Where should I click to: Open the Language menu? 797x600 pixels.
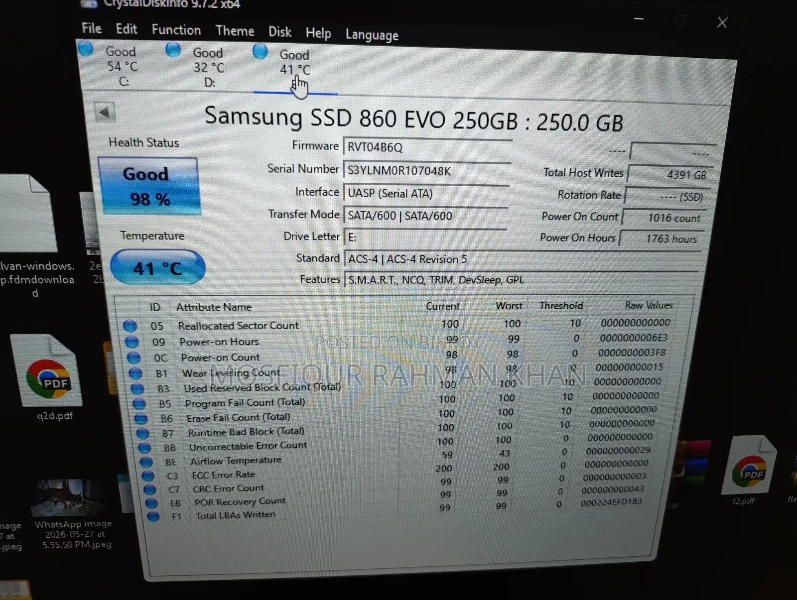tap(372, 35)
